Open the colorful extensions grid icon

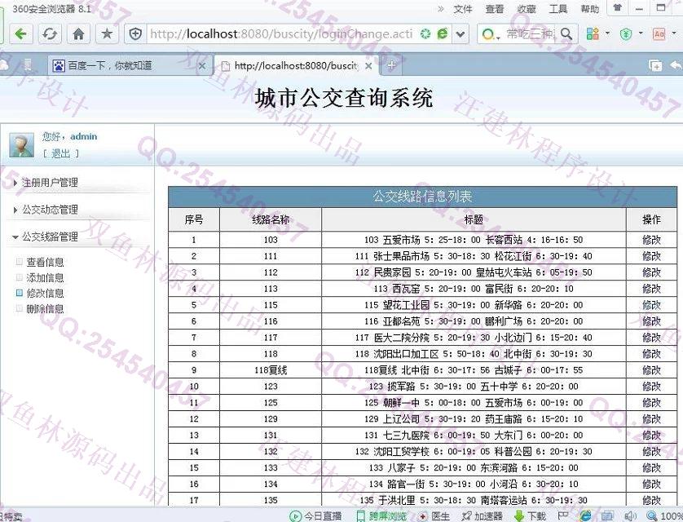[593, 33]
